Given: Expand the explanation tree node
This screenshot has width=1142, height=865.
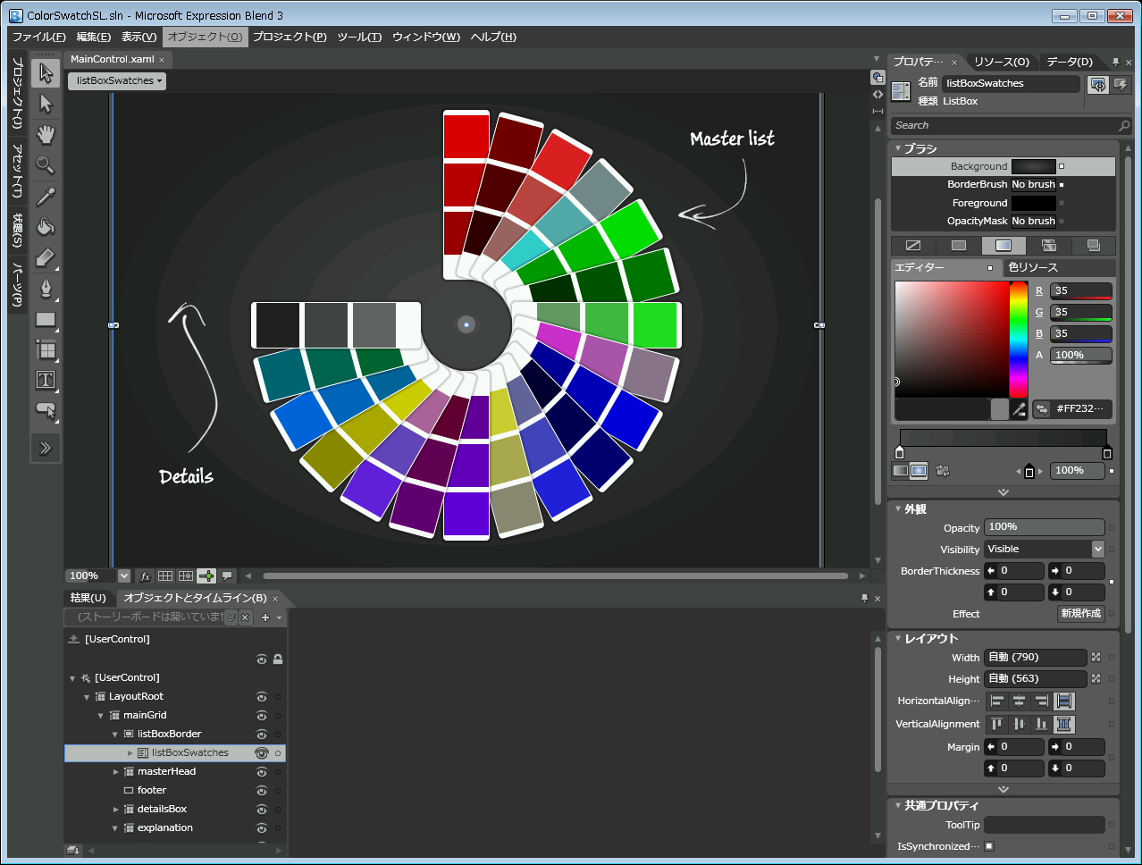Looking at the screenshot, I should pos(115,828).
